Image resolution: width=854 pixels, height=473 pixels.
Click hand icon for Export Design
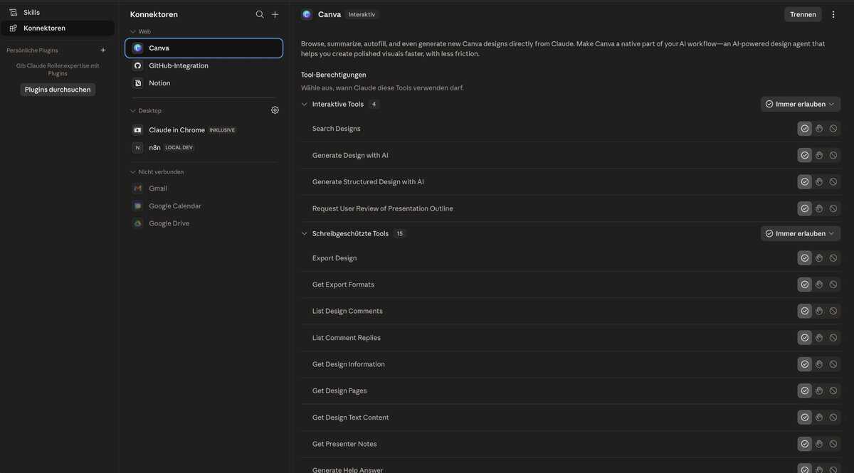[x=819, y=258]
